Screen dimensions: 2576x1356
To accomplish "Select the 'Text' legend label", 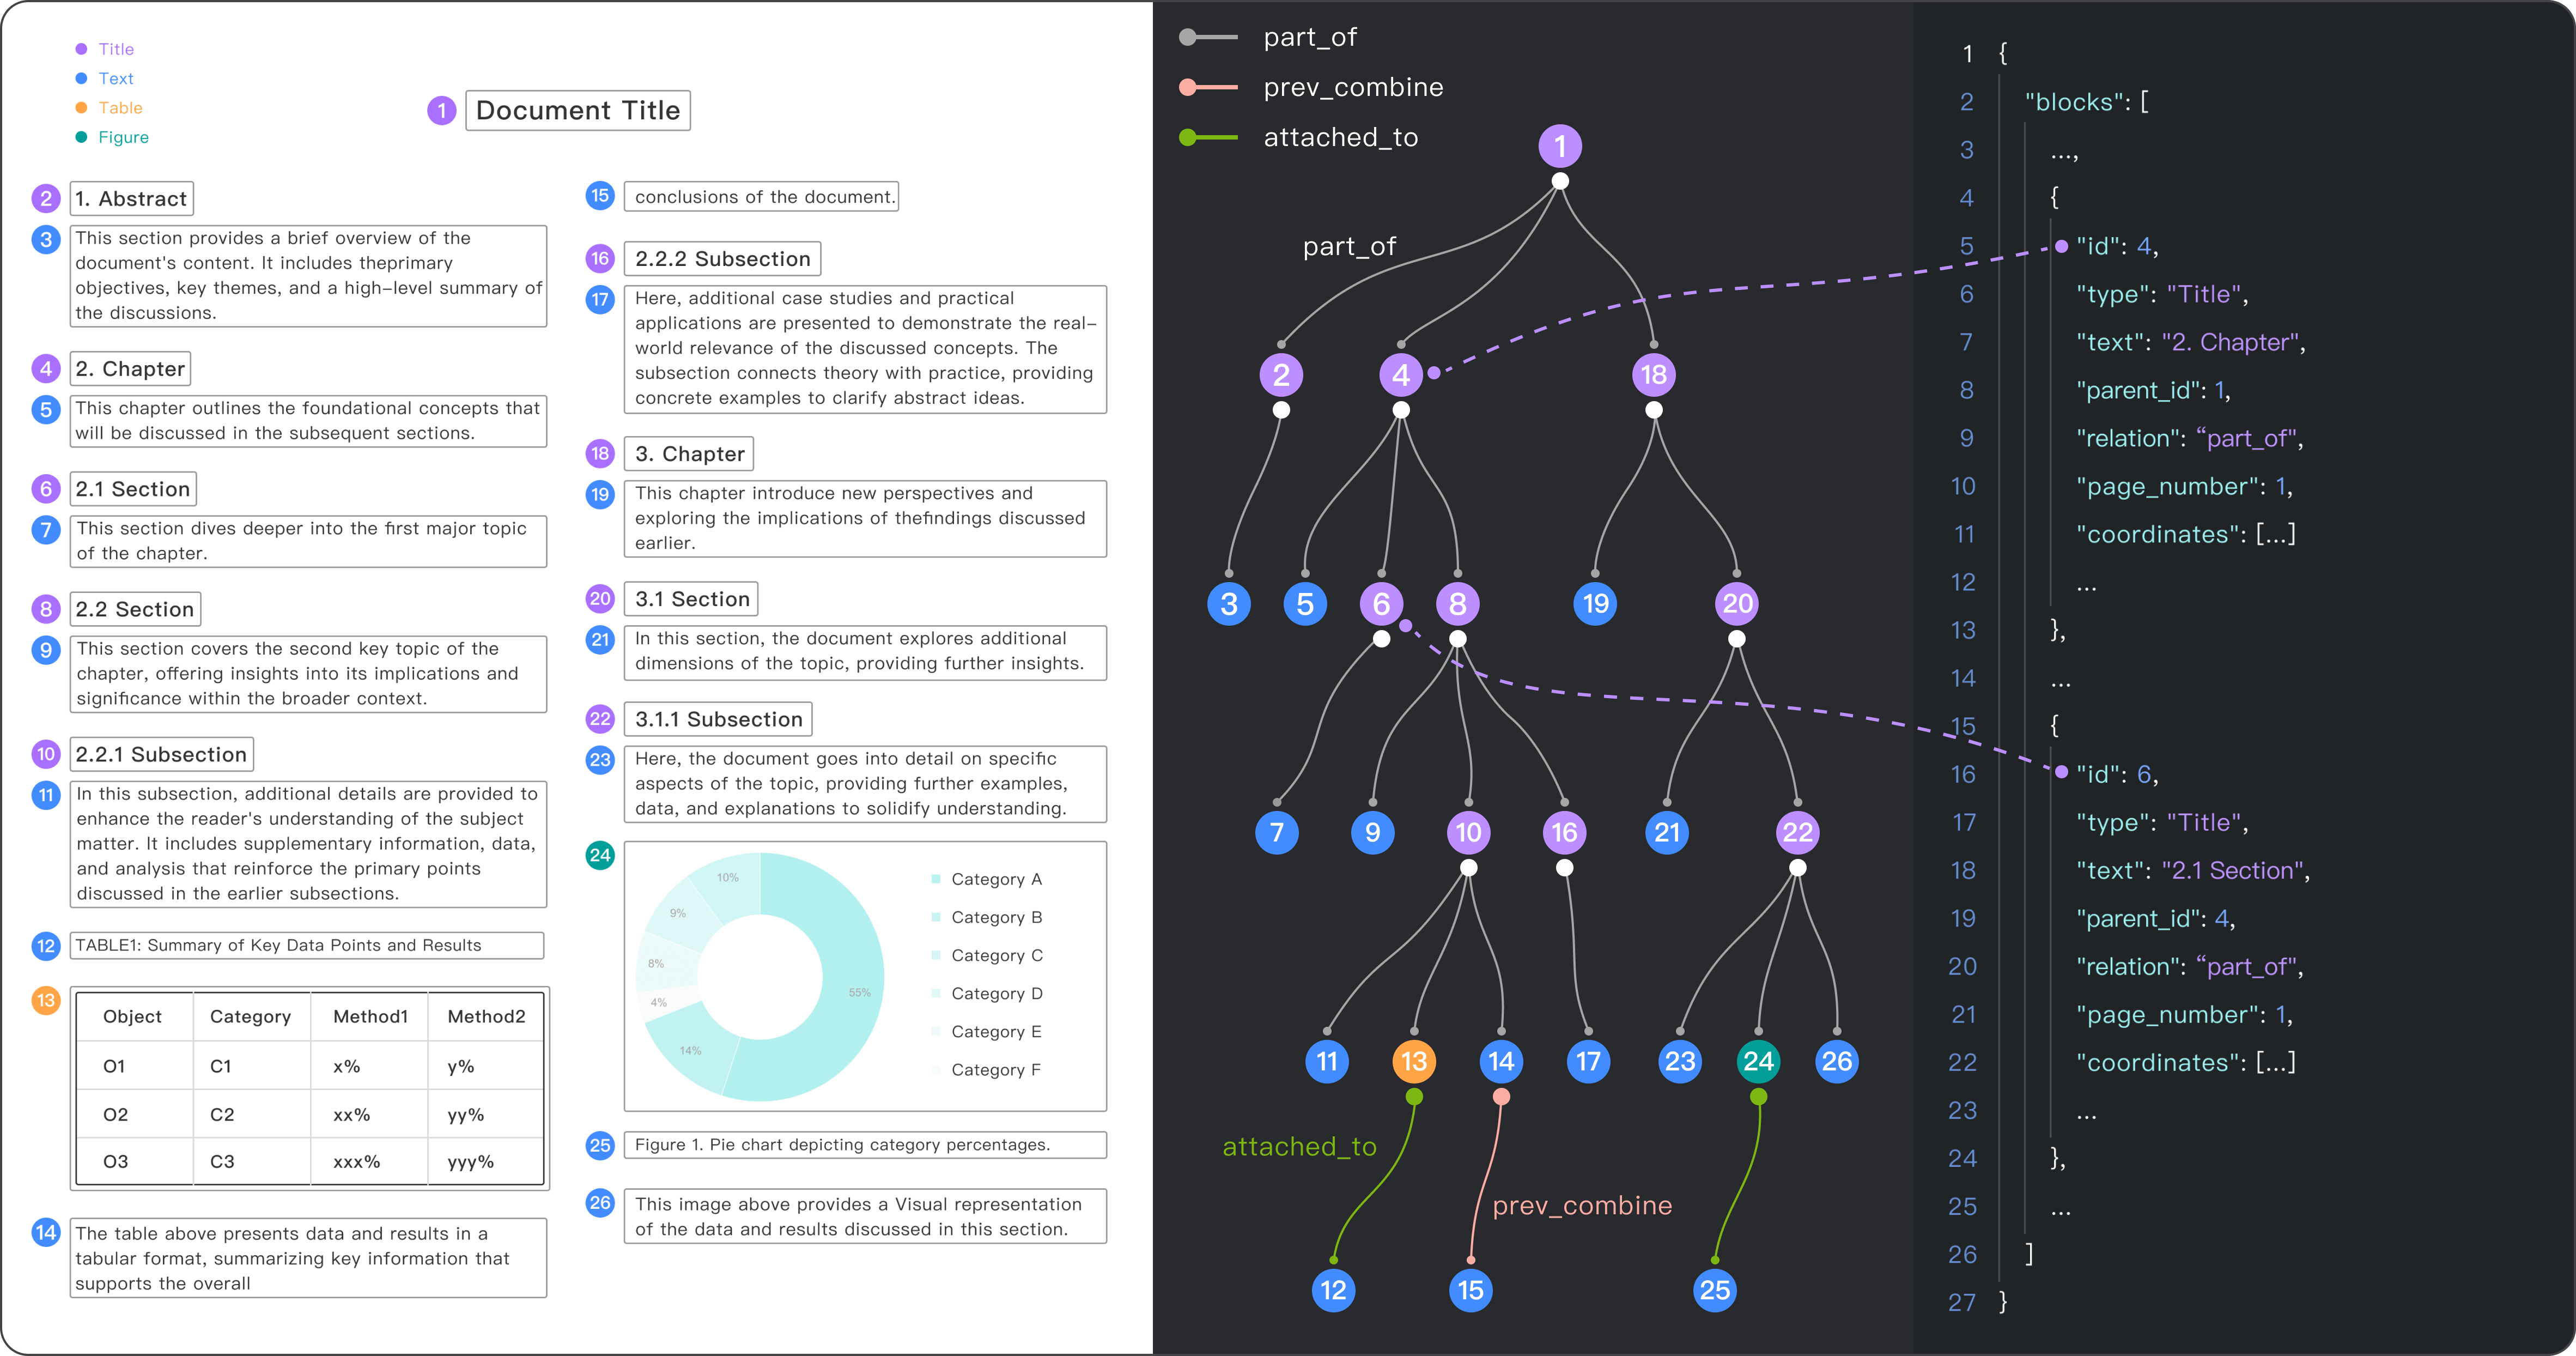I will coord(116,78).
